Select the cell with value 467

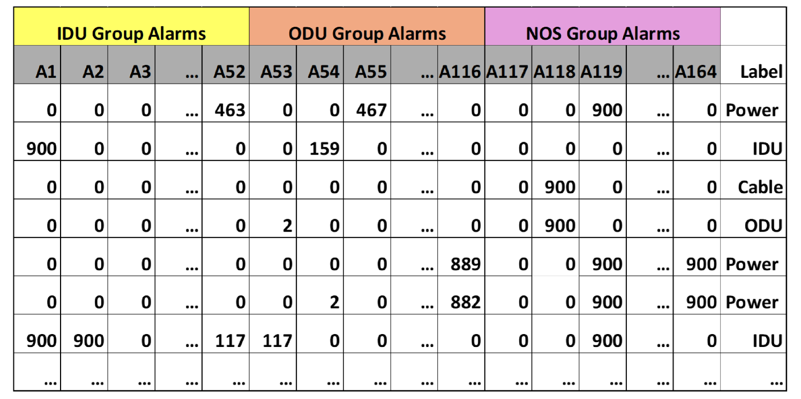point(371,110)
